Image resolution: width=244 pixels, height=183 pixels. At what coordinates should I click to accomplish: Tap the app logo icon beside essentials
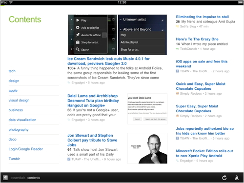(5, 178)
